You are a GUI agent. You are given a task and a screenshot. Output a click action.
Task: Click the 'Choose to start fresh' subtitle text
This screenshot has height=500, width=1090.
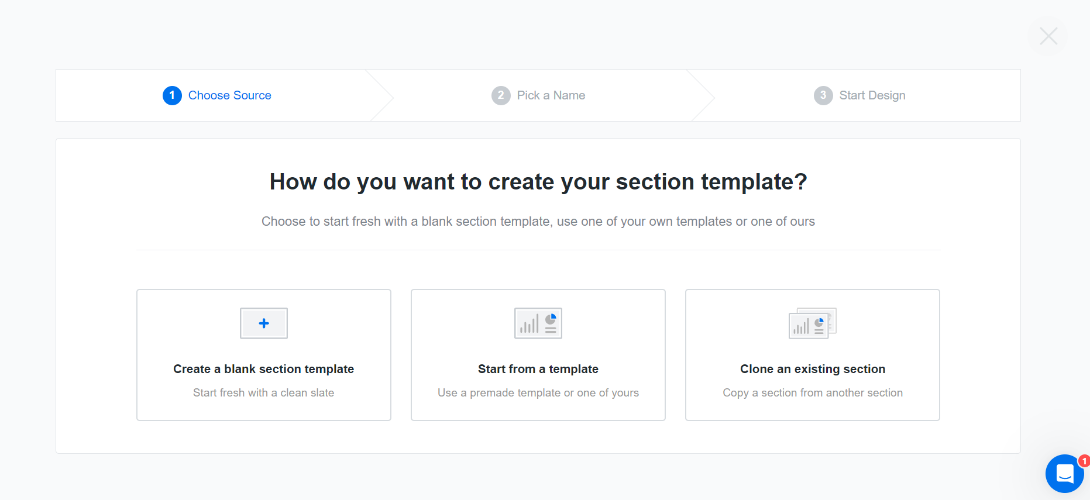(538, 222)
